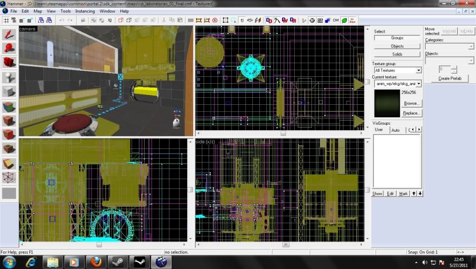The width and height of the screenshot is (476, 269).
Task: Select the red Camera tool
Action: 9,62
